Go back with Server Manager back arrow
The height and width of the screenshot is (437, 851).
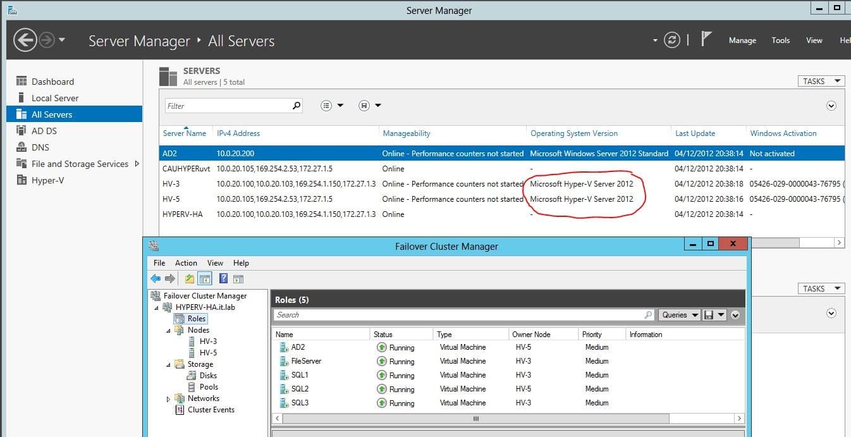click(25, 40)
